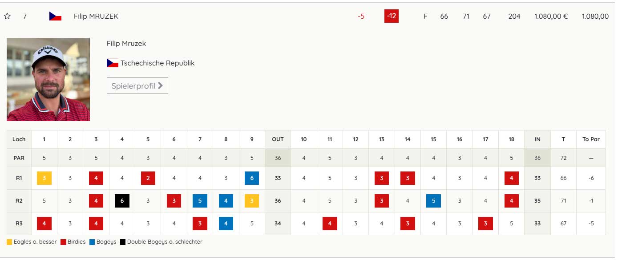This screenshot has width=630, height=261.
Task: Click the blue Bogeys legend square
Action: 92,242
